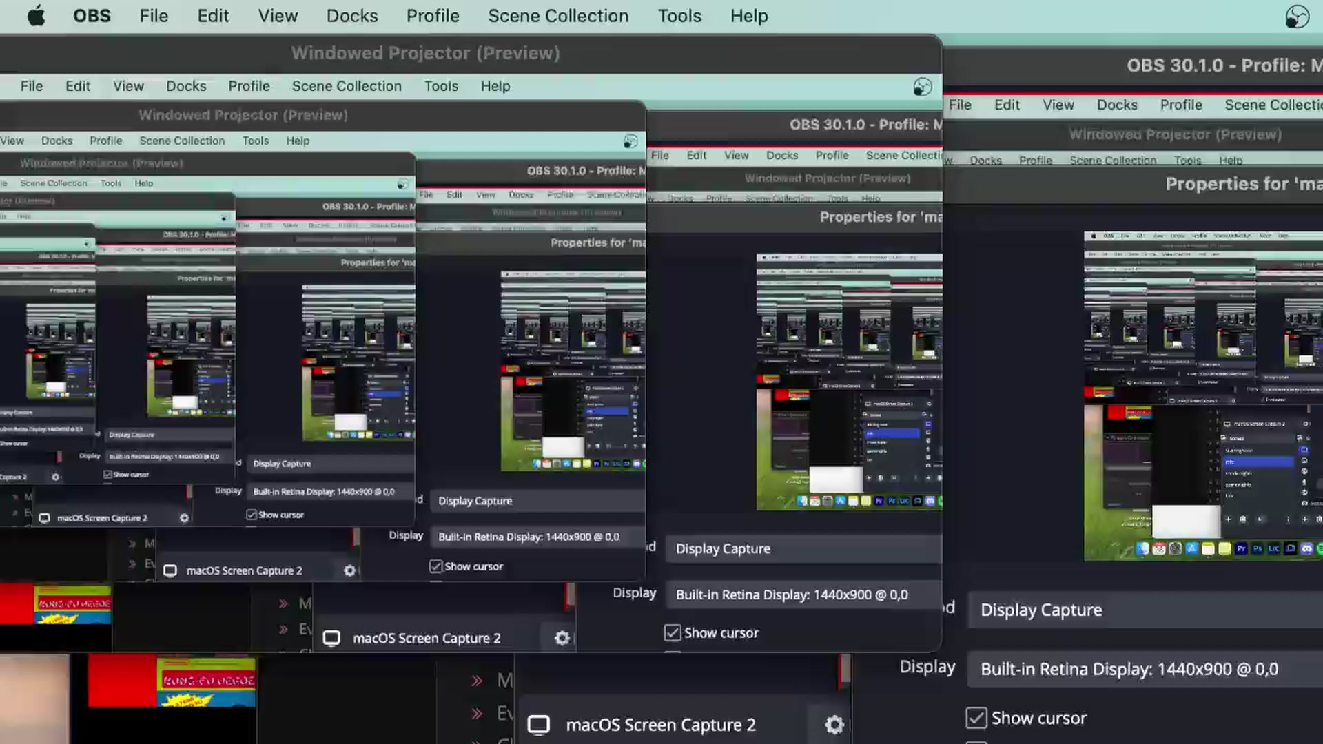This screenshot has height=744, width=1323.
Task: Open second-largest Built-in Retina Display 1440x900 dropdown
Action: coord(803,595)
